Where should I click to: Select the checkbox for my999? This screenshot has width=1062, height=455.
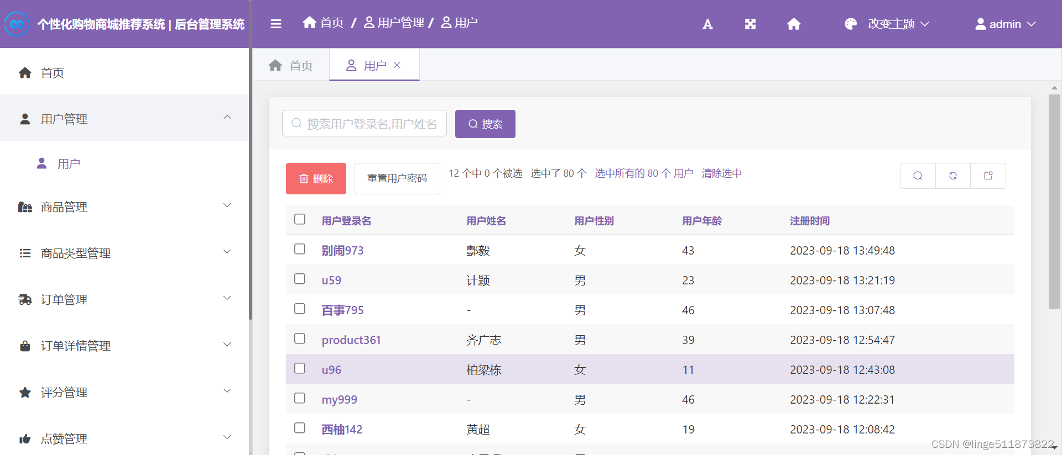tap(300, 398)
